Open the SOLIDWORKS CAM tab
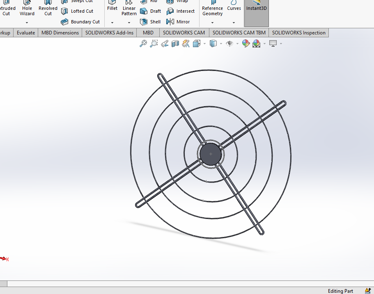This screenshot has height=294, width=374. pos(184,33)
